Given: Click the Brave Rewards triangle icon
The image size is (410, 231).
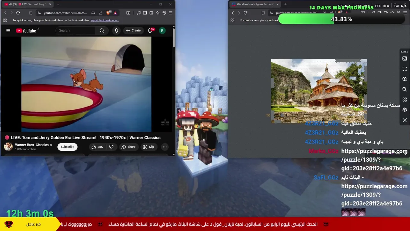Looking at the screenshot, I should coord(115,13).
